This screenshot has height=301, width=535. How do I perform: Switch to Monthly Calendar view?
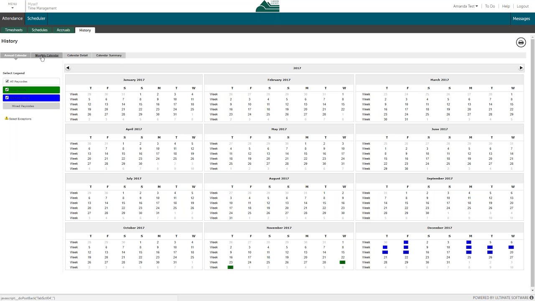[x=47, y=55]
